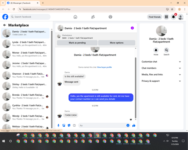Choose a sticker
The height and width of the screenshot is (150, 188).
point(69,125)
